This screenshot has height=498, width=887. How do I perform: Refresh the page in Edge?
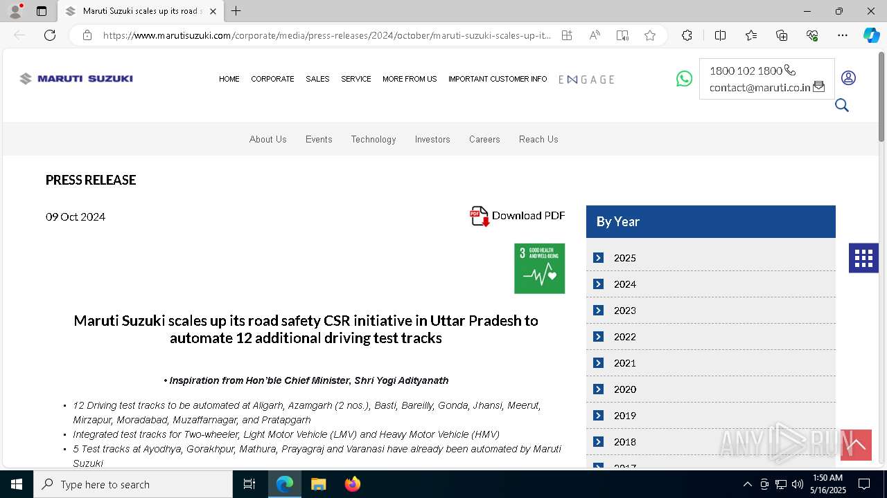(50, 35)
